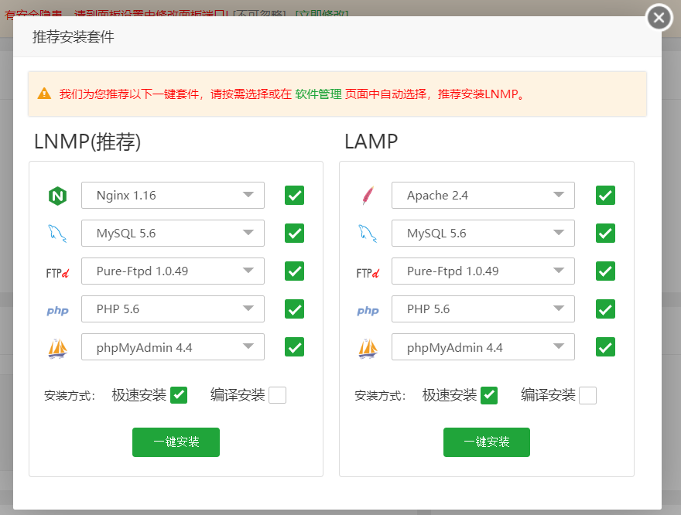The width and height of the screenshot is (681, 515).
Task: Click 安装方式 label in LNMP panel
Action: pos(70,396)
